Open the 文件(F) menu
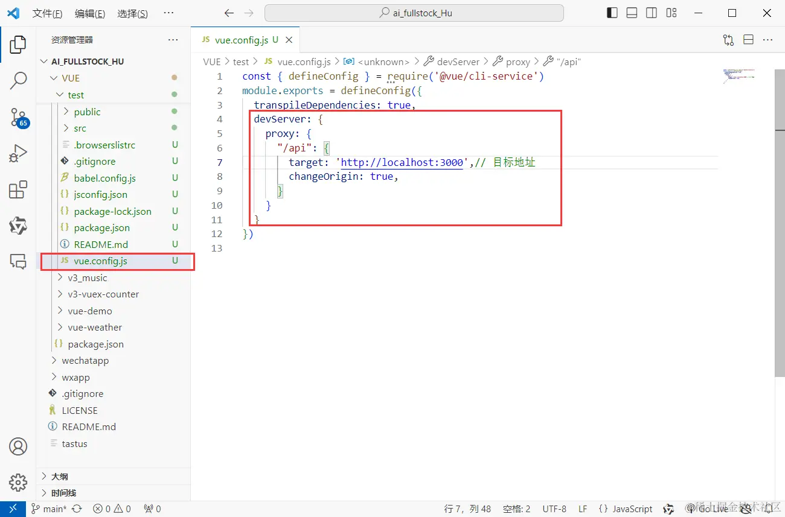The height and width of the screenshot is (517, 785). click(47, 13)
